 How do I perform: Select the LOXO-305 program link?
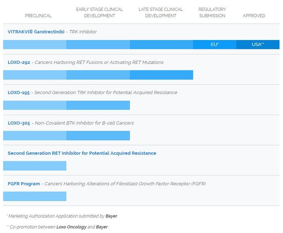tap(19, 123)
